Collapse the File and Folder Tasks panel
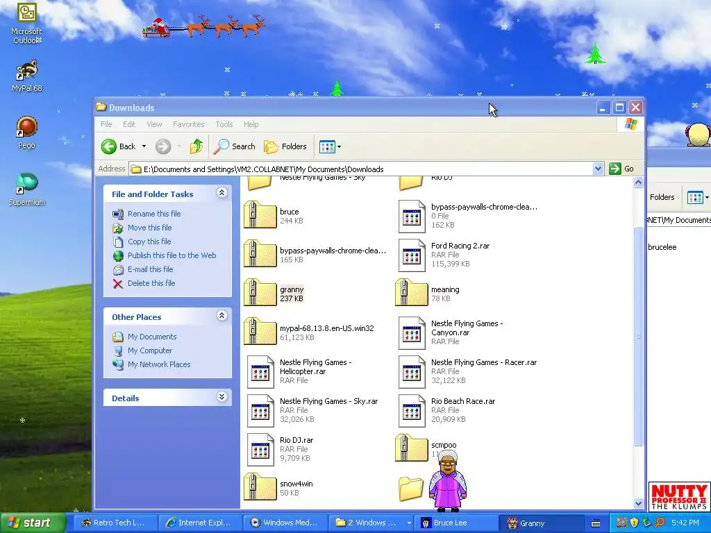This screenshot has height=533, width=711. click(221, 193)
